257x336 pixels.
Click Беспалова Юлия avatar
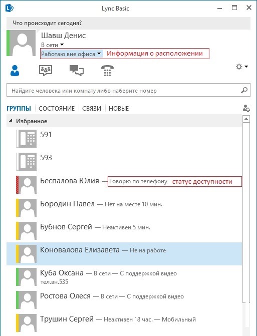pyautogui.click(x=27, y=185)
